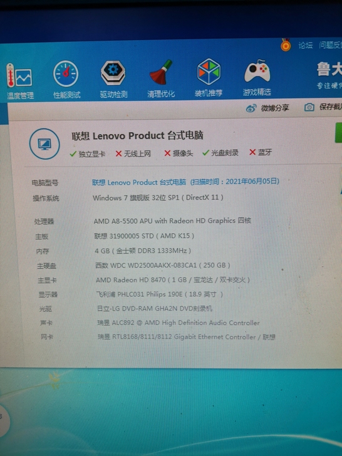The width and height of the screenshot is (342, 456).
Task: Open the 问题反馈 feedback link
Action: 330,45
